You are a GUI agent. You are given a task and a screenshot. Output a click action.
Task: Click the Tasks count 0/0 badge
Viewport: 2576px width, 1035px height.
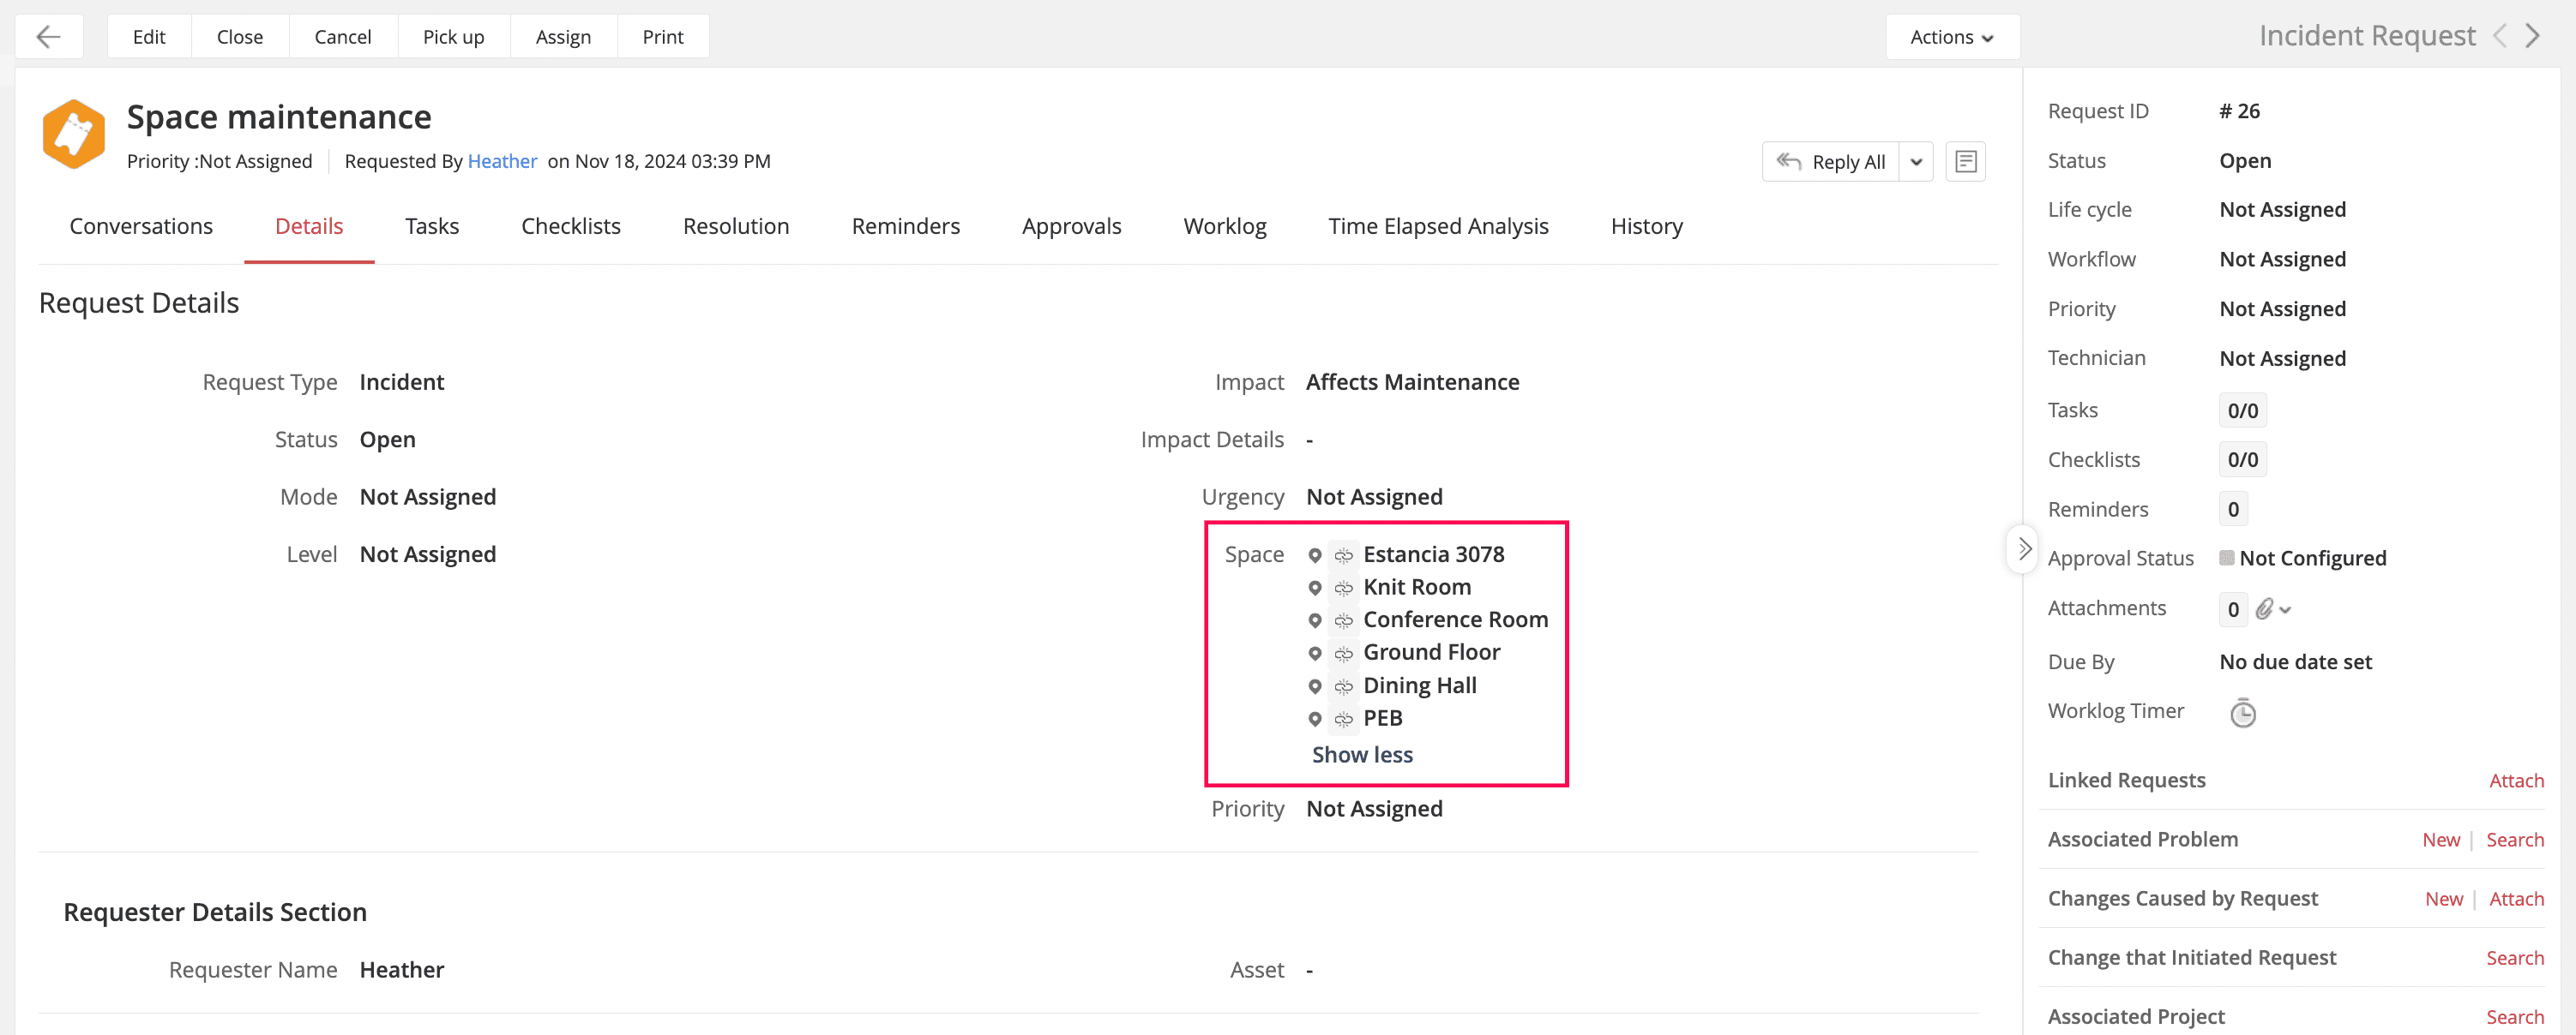point(2242,410)
